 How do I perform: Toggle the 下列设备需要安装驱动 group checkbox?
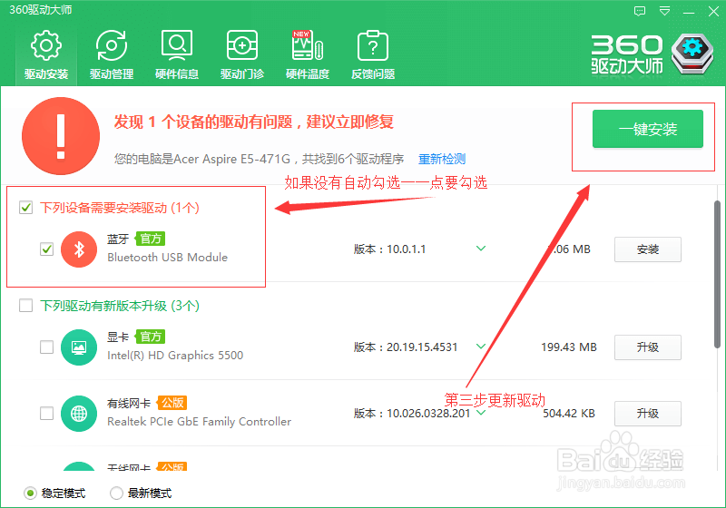(26, 207)
